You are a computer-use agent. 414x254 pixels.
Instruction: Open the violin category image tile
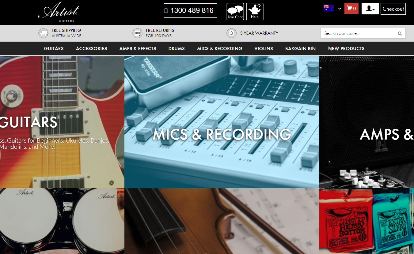point(222,221)
